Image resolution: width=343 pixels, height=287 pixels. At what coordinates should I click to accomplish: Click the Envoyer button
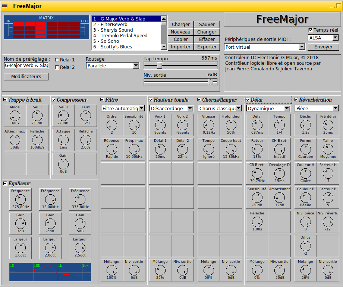pos(323,47)
